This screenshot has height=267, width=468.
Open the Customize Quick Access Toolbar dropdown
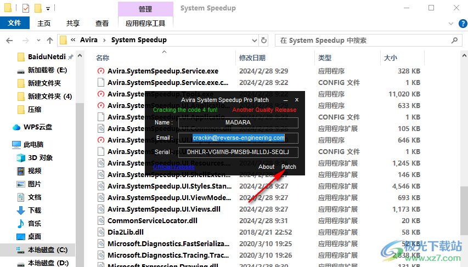click(48, 9)
